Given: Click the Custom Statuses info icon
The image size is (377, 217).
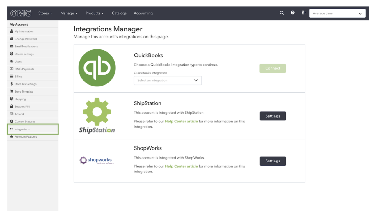Looking at the screenshot, I should (12, 122).
